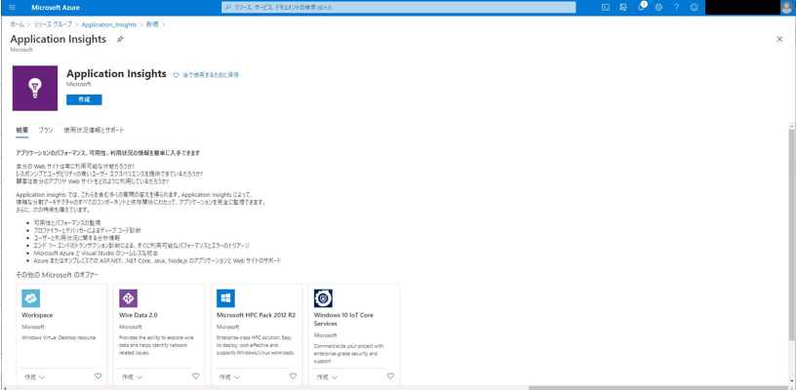Viewport: 796px width, 390px height.
Task: Click the purple Application Insights lightbulb logo
Action: coord(35,89)
